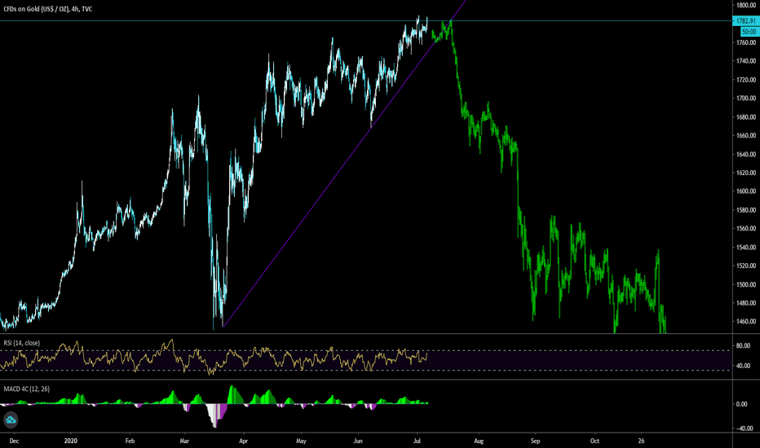Select the 'CFDs on Gold (US$ / OZ), 4h, TVC' title
Screen dimensions: 760x448
click(48, 9)
